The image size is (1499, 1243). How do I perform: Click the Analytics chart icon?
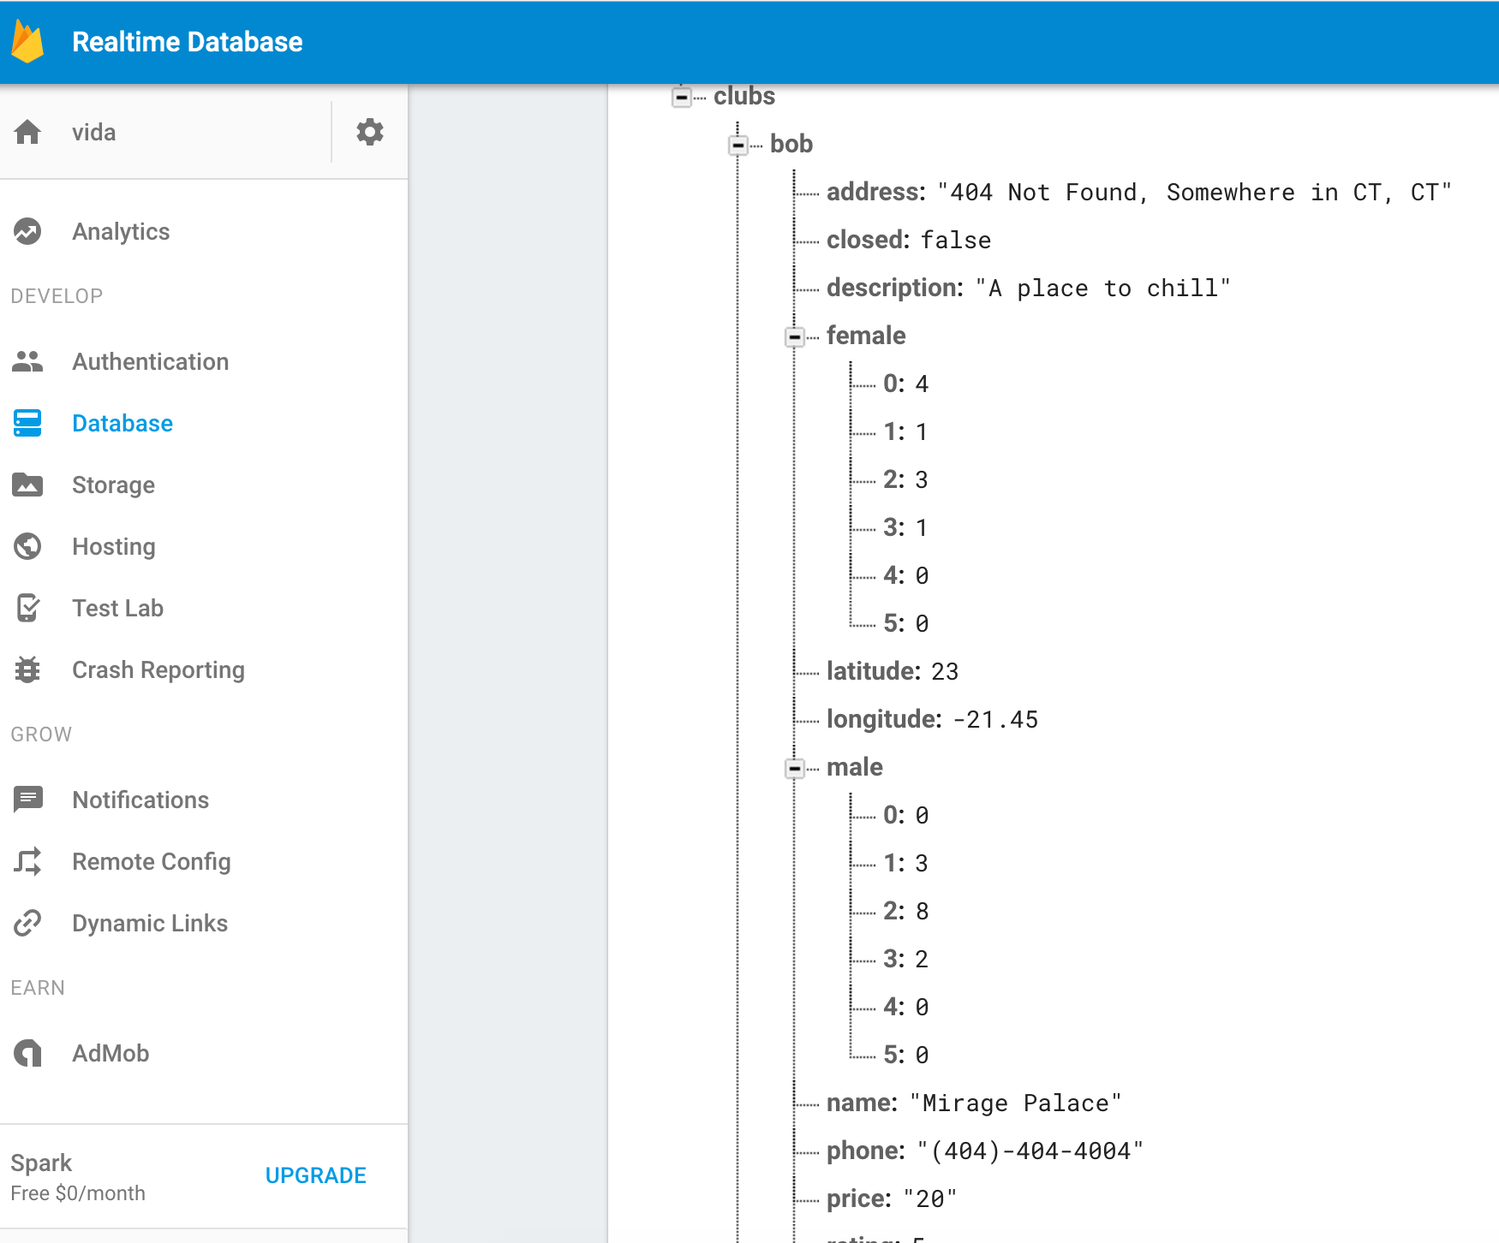27,231
